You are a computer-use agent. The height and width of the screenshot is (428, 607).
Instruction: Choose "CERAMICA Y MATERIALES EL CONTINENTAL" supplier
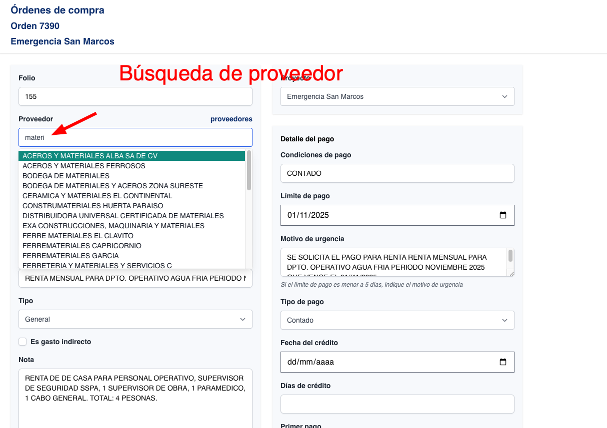pyautogui.click(x=98, y=195)
